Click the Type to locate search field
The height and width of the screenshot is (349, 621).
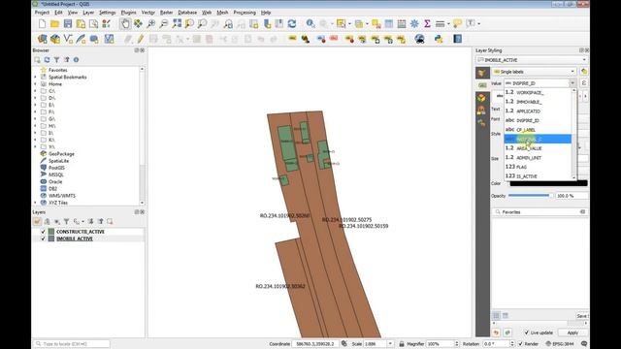pos(72,344)
